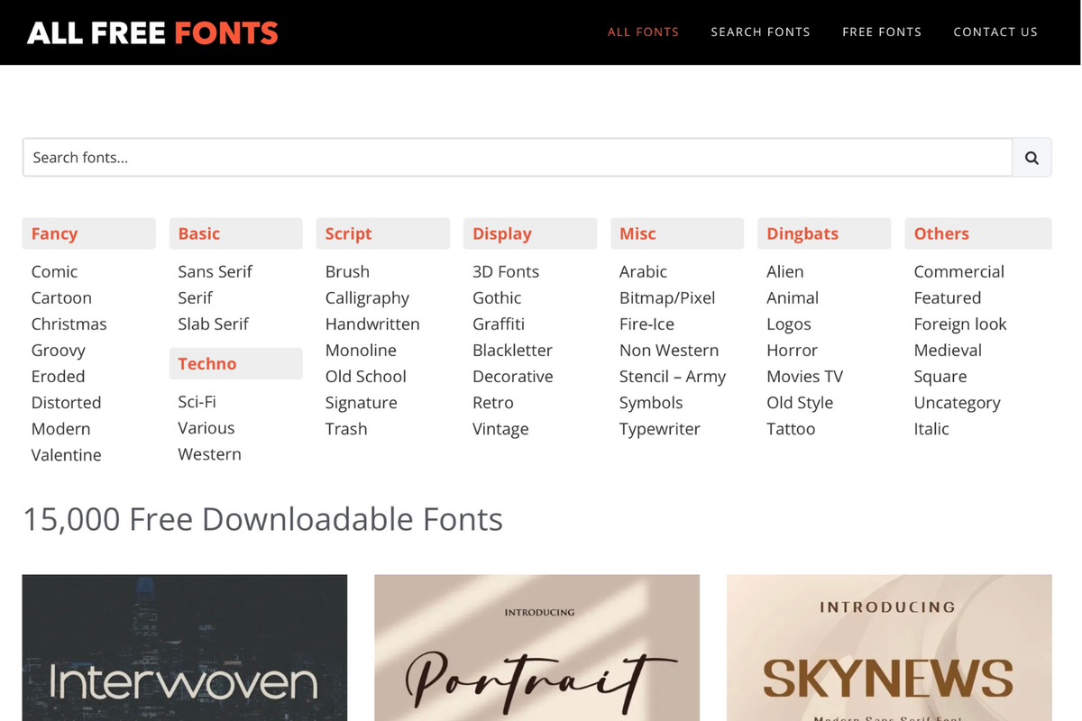This screenshot has height=721, width=1082.
Task: Open the Bitmap/Pixel fonts link
Action: 666,297
